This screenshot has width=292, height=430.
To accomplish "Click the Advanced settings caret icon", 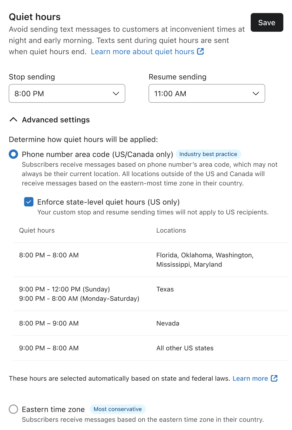I will tap(13, 120).
